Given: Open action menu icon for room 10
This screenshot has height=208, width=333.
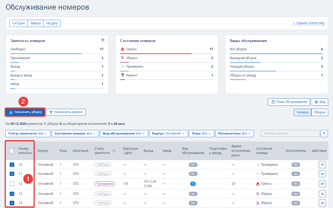Looking at the screenshot, I should 322,165.
